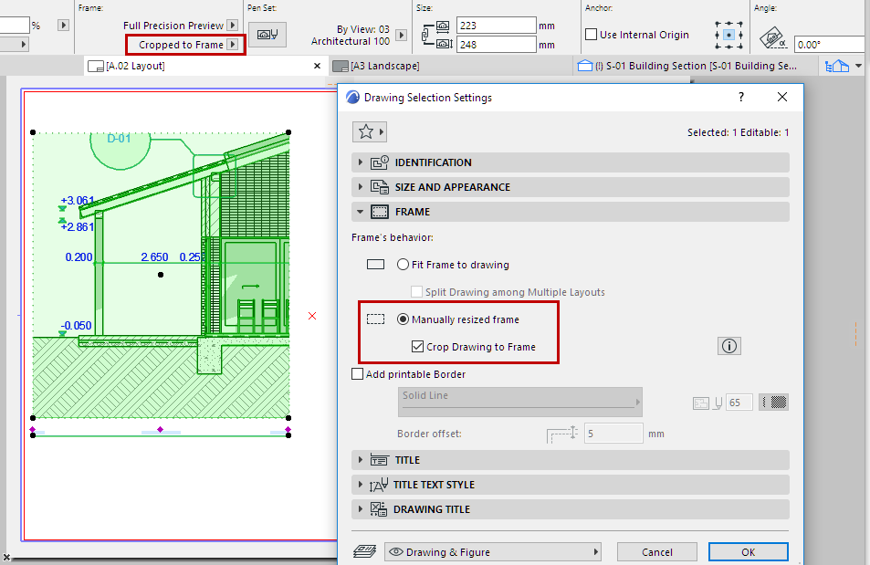
Task: Click the height size field 248
Action: point(496,45)
